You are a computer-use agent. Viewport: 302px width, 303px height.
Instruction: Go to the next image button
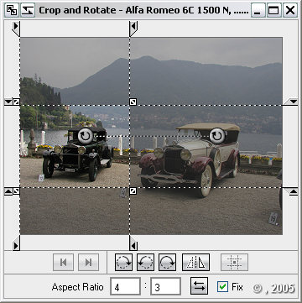click(x=88, y=263)
